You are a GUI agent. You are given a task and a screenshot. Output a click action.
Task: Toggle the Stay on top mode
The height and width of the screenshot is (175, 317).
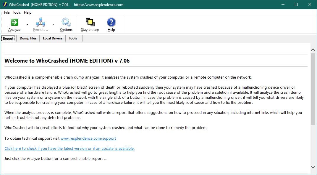(90, 24)
